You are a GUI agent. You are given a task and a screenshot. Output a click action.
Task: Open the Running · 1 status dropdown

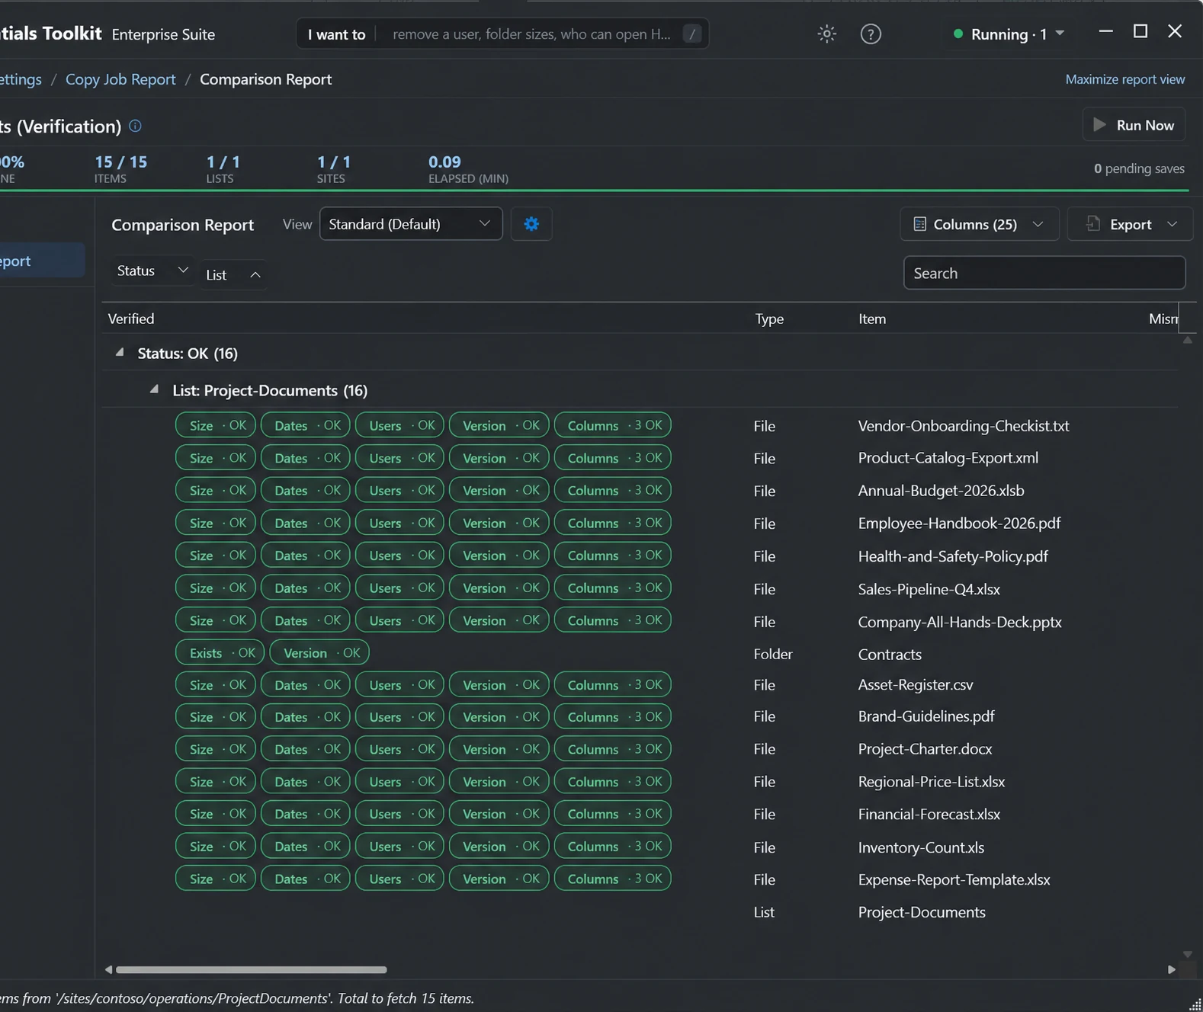pos(1009,34)
